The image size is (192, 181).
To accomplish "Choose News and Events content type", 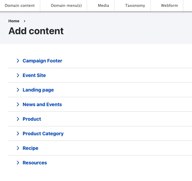I will pyautogui.click(x=42, y=105).
